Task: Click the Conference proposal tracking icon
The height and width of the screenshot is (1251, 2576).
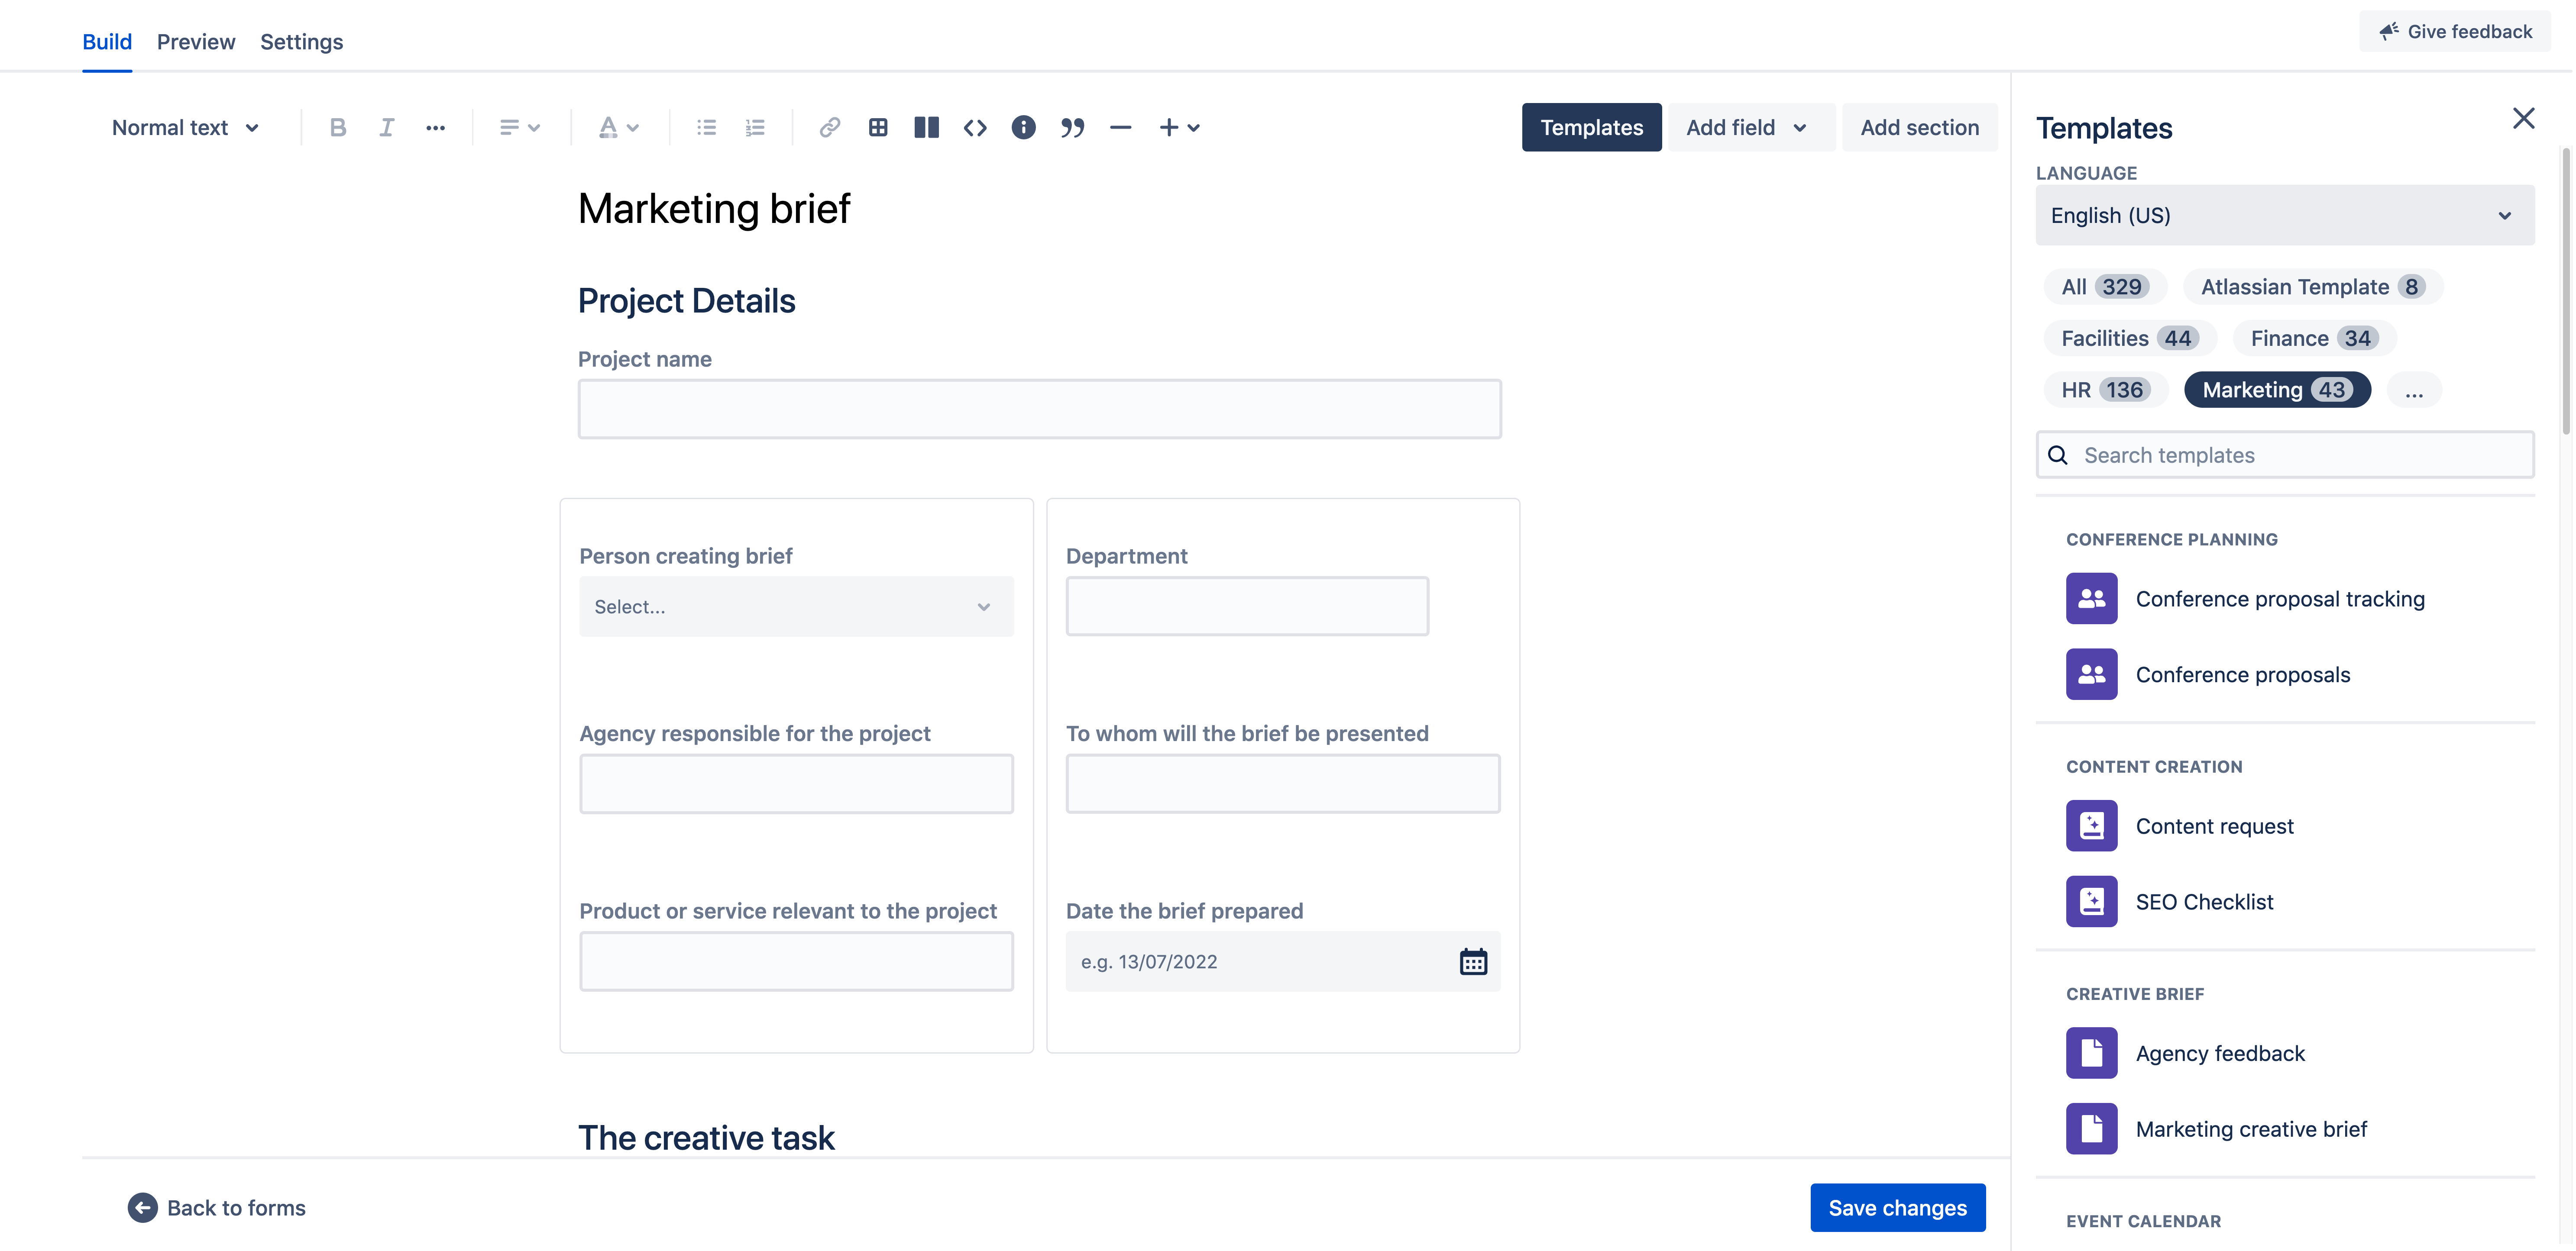Action: click(2091, 599)
